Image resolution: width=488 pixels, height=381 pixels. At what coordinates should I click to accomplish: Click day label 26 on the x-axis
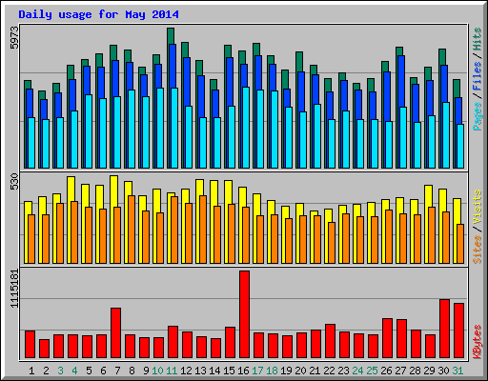tap(386, 371)
